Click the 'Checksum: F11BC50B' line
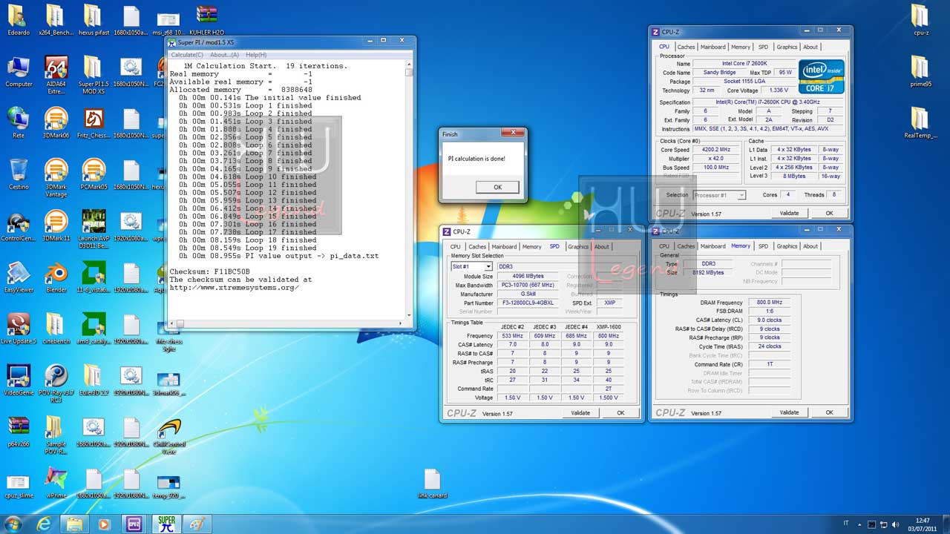 click(210, 271)
